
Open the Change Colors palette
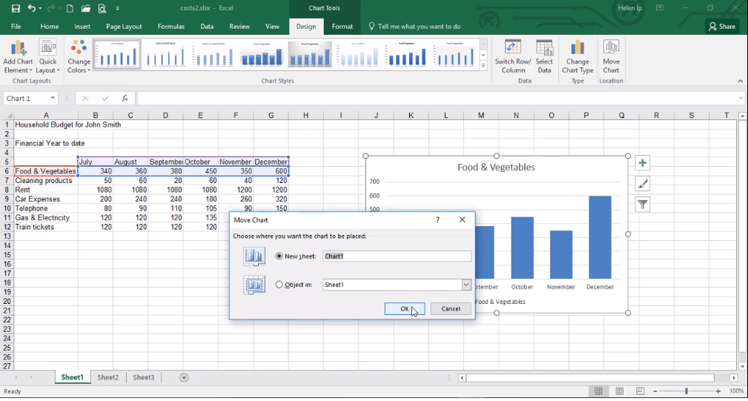click(x=79, y=57)
